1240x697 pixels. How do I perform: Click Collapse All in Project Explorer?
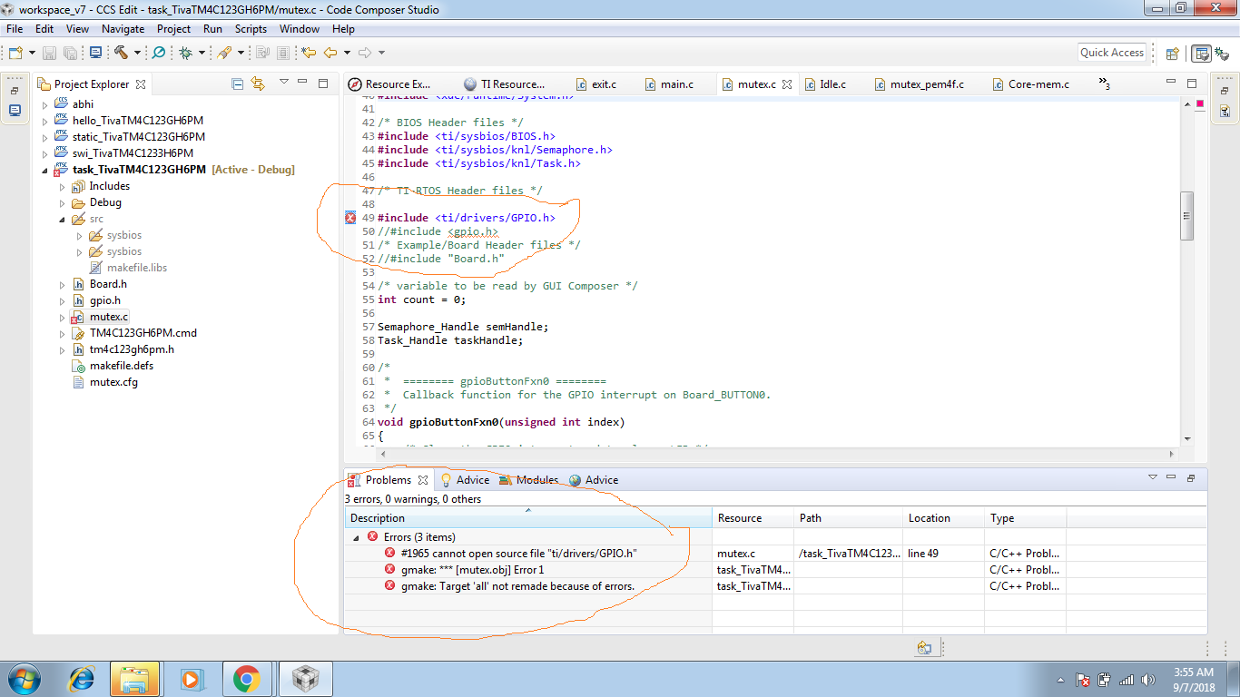(238, 83)
